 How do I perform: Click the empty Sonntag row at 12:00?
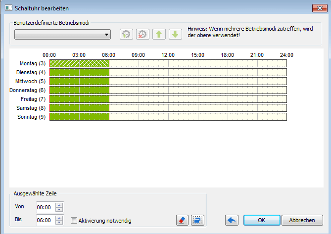(x=168, y=117)
